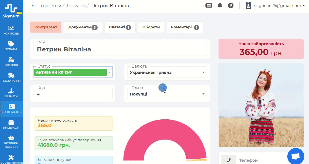Switch to the Платежі tab
This screenshot has width=309, height=164.
click(x=120, y=27)
